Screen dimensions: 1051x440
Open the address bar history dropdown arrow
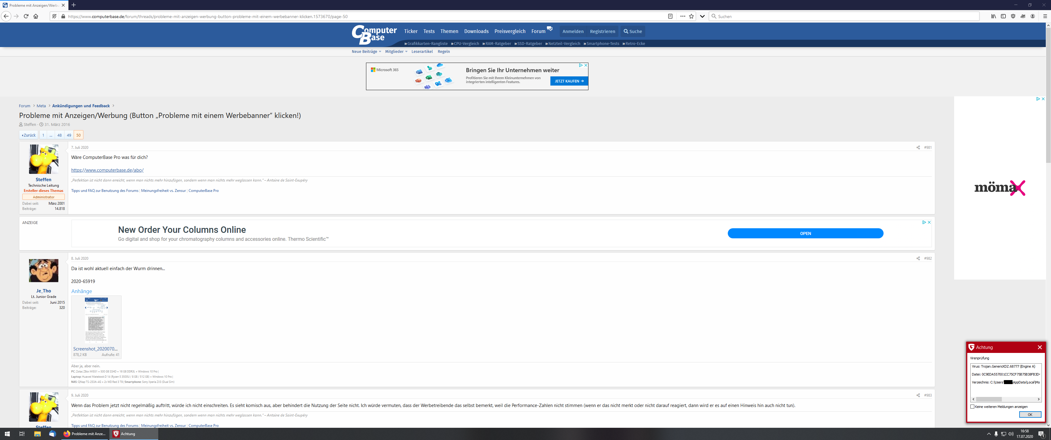(x=702, y=16)
